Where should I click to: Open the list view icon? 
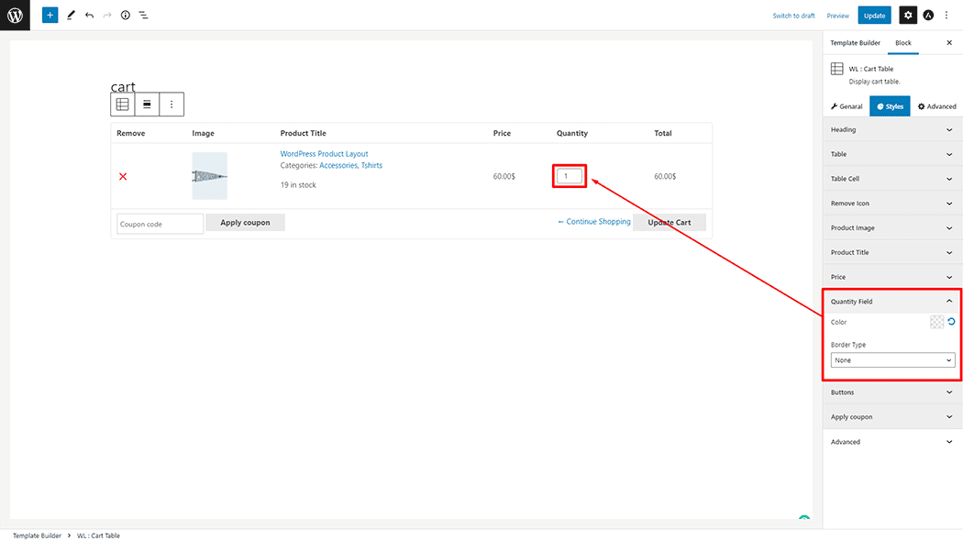144,16
